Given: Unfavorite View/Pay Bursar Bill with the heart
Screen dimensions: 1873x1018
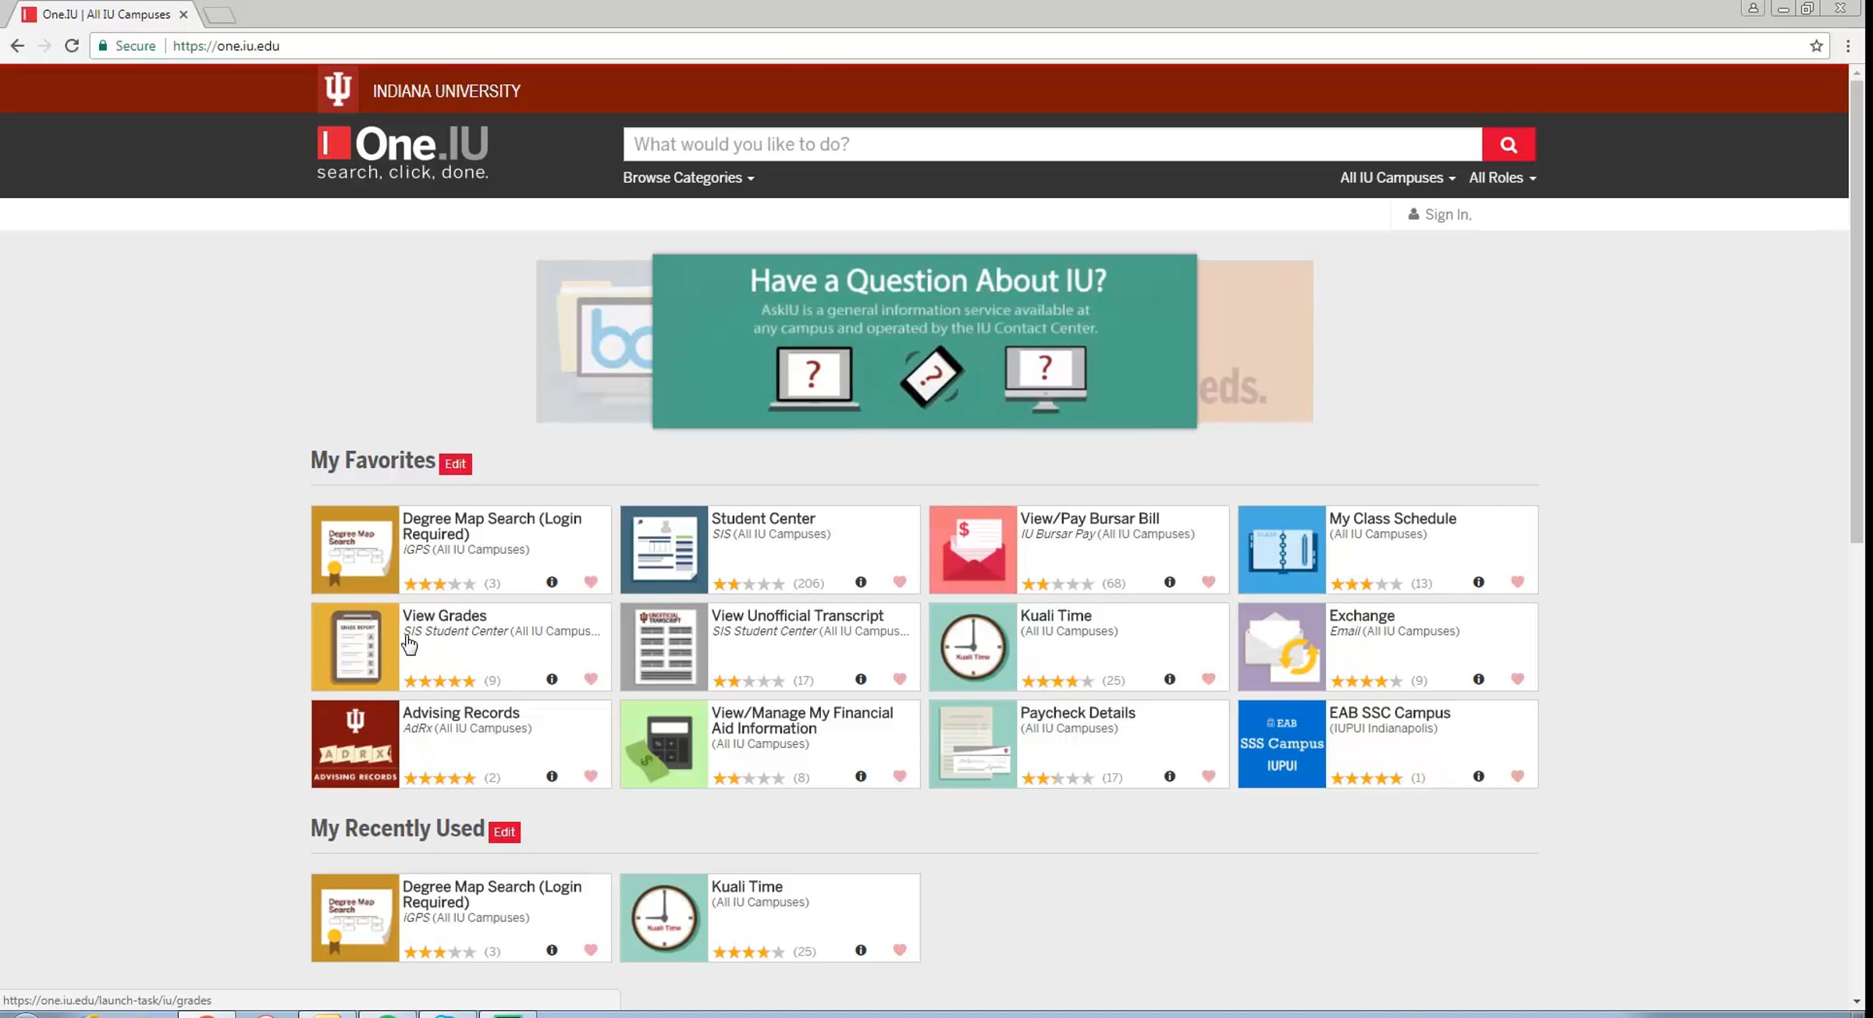Looking at the screenshot, I should coord(1209,582).
